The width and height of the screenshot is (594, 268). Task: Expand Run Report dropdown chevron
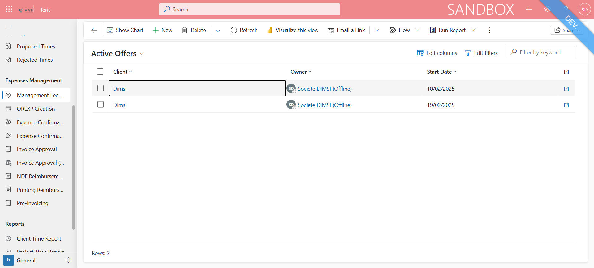coord(473,30)
